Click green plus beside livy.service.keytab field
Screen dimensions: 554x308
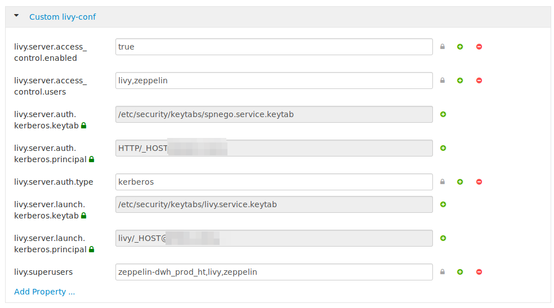point(443,204)
